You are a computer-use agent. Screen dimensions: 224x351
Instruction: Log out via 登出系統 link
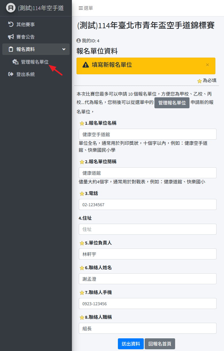click(26, 74)
